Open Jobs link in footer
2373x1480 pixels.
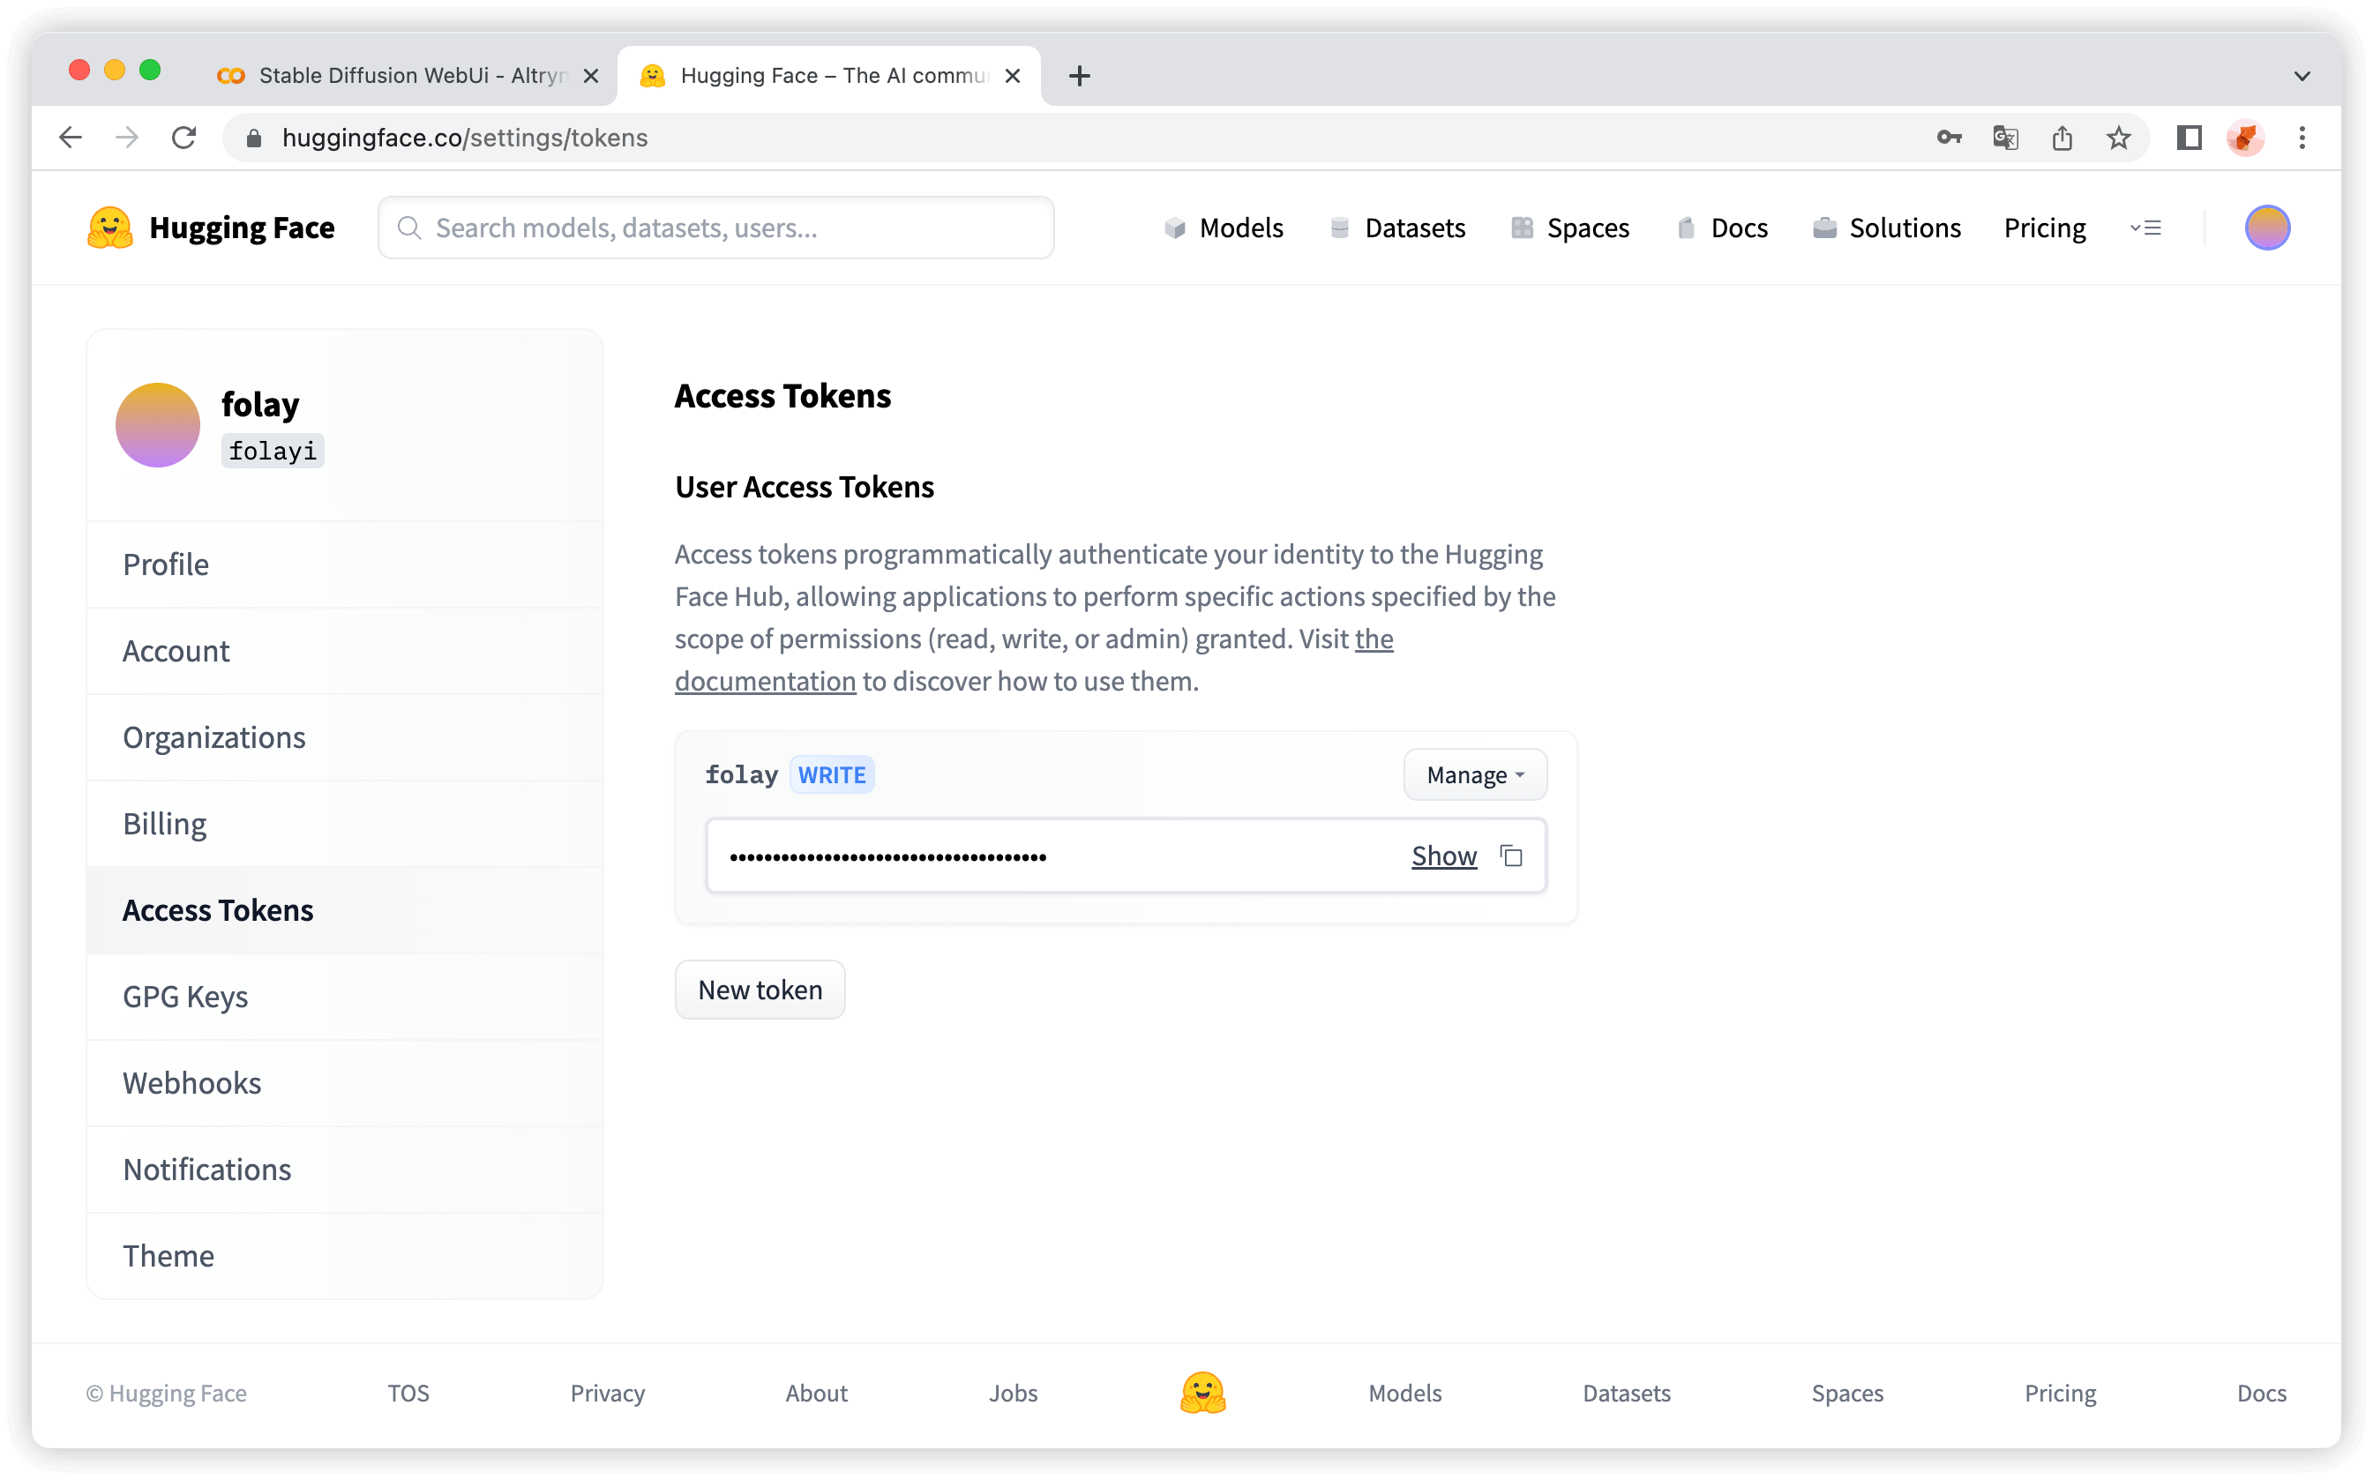pos(1012,1393)
